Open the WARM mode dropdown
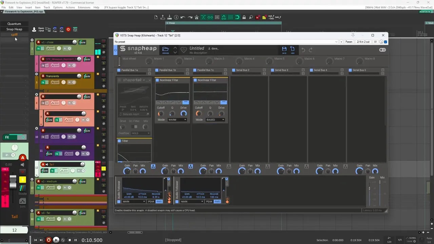The width and height of the screenshot is (434, 244). tap(177, 120)
